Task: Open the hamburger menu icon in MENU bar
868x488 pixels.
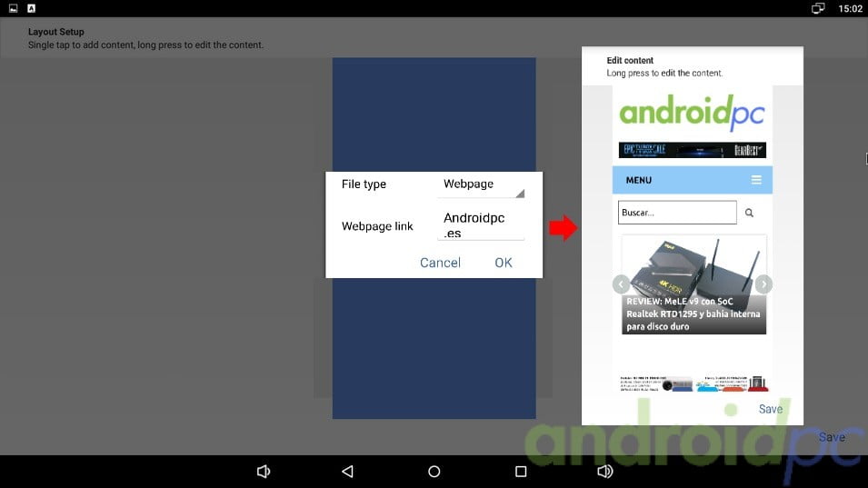Action: pyautogui.click(x=756, y=180)
